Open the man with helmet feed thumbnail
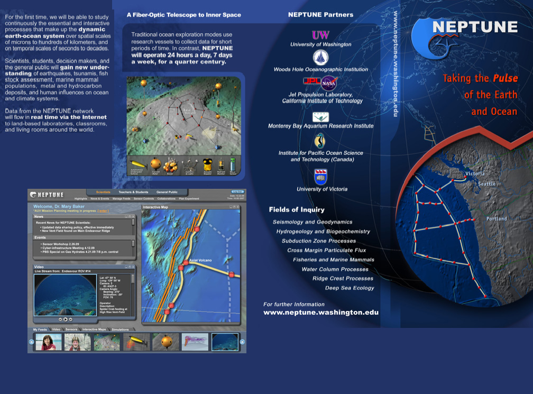This screenshot has height=394, width=533. (78, 342)
